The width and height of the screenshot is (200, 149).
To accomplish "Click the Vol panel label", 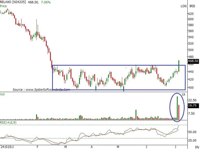I will point(2,94).
